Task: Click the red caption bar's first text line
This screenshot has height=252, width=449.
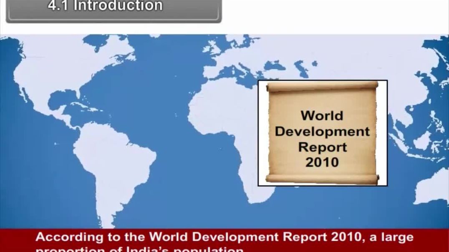Action: [224, 237]
